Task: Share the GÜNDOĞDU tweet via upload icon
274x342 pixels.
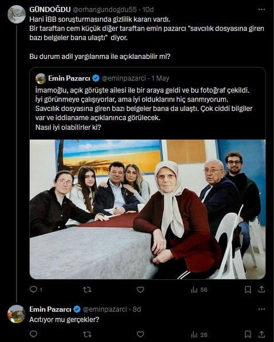Action: coord(261,289)
